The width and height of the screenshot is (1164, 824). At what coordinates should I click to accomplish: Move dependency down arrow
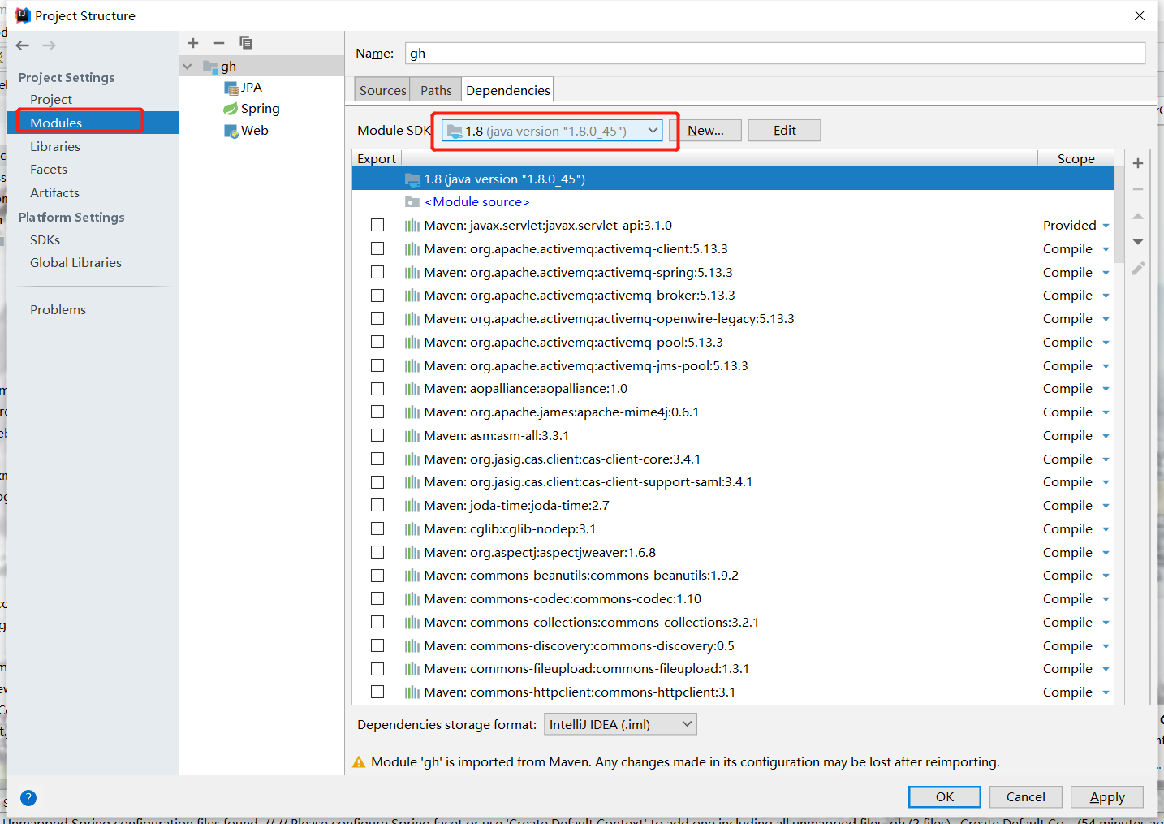click(x=1138, y=242)
